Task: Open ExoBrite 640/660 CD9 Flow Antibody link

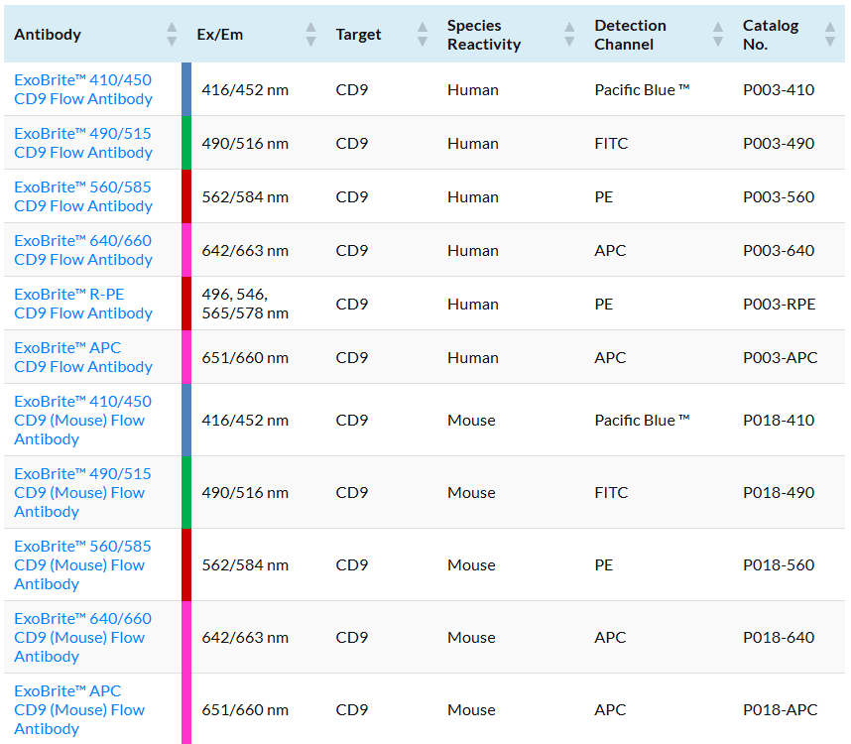Action: [83, 250]
